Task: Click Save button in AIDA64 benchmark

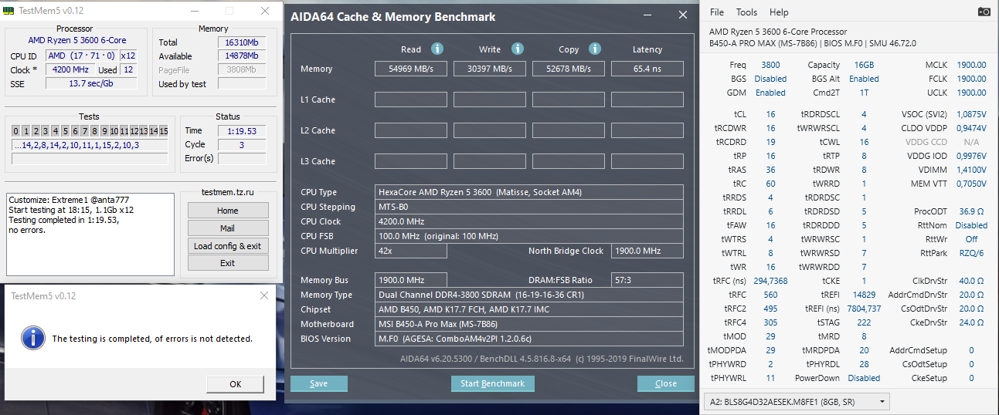Action: (x=319, y=383)
